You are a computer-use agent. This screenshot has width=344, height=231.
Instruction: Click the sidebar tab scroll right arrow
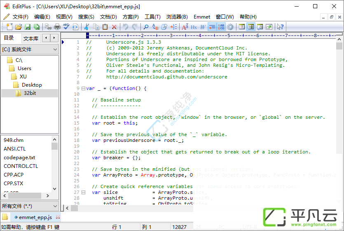point(54,38)
